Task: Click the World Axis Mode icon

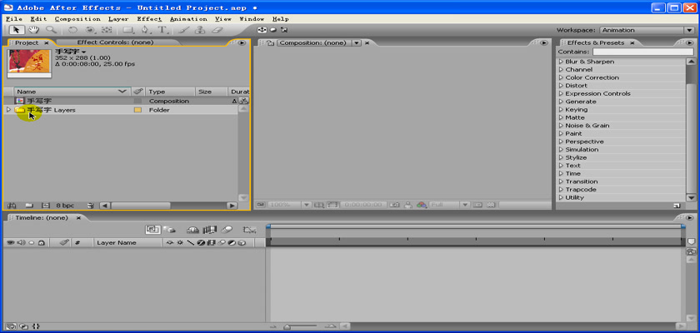Action: point(273,30)
